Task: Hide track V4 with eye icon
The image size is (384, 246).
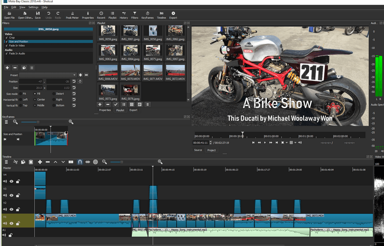Action: [11, 181]
